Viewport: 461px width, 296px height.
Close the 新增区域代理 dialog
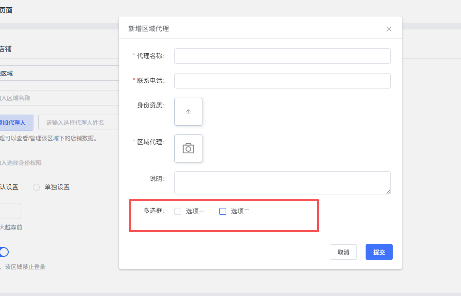388,29
